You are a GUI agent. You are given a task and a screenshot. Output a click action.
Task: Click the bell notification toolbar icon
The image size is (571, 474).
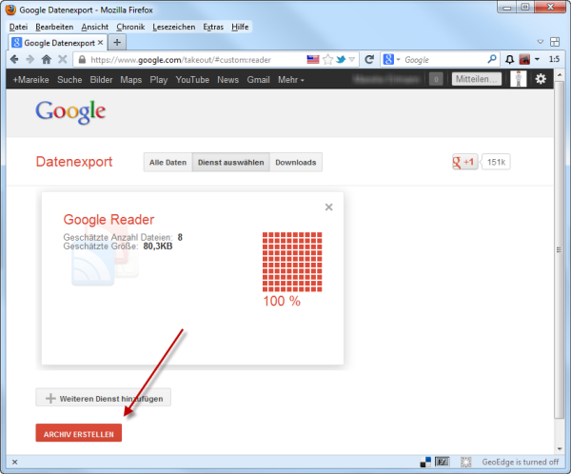tap(510, 59)
